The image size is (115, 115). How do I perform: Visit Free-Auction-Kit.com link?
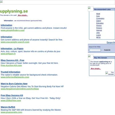[11, 66]
